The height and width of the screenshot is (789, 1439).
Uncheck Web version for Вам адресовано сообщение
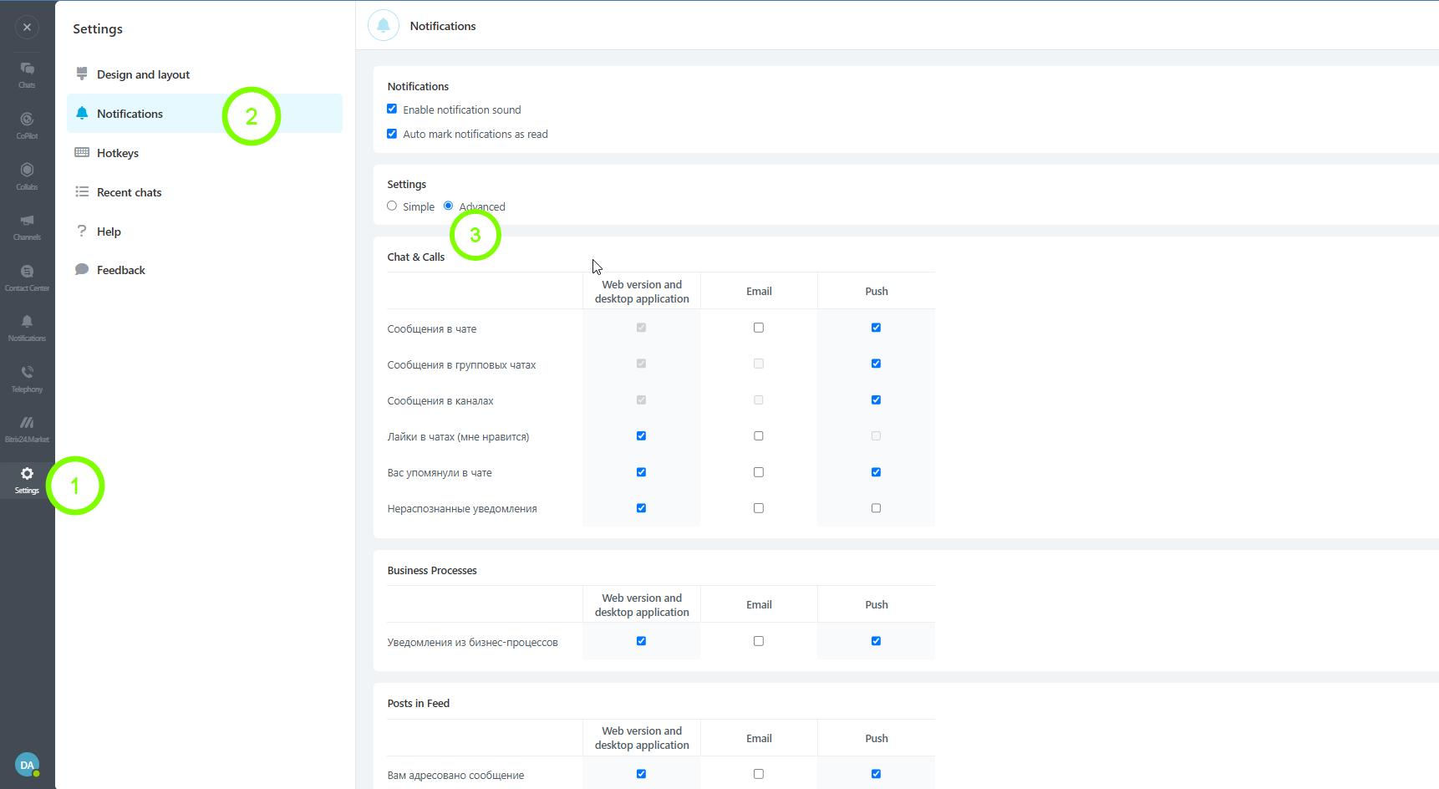pyautogui.click(x=641, y=774)
